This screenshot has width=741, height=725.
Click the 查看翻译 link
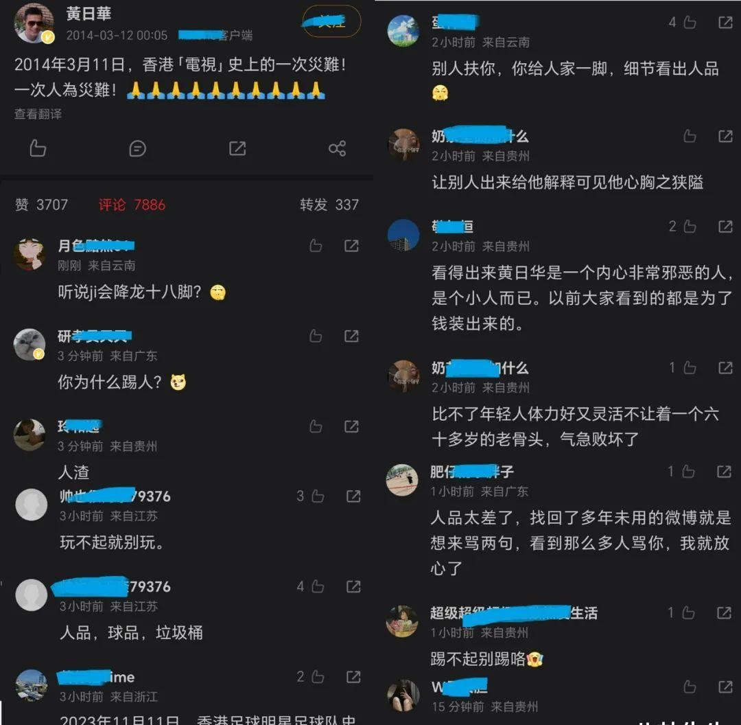tap(38, 114)
